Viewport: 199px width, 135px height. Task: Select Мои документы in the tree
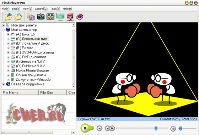point(24,25)
